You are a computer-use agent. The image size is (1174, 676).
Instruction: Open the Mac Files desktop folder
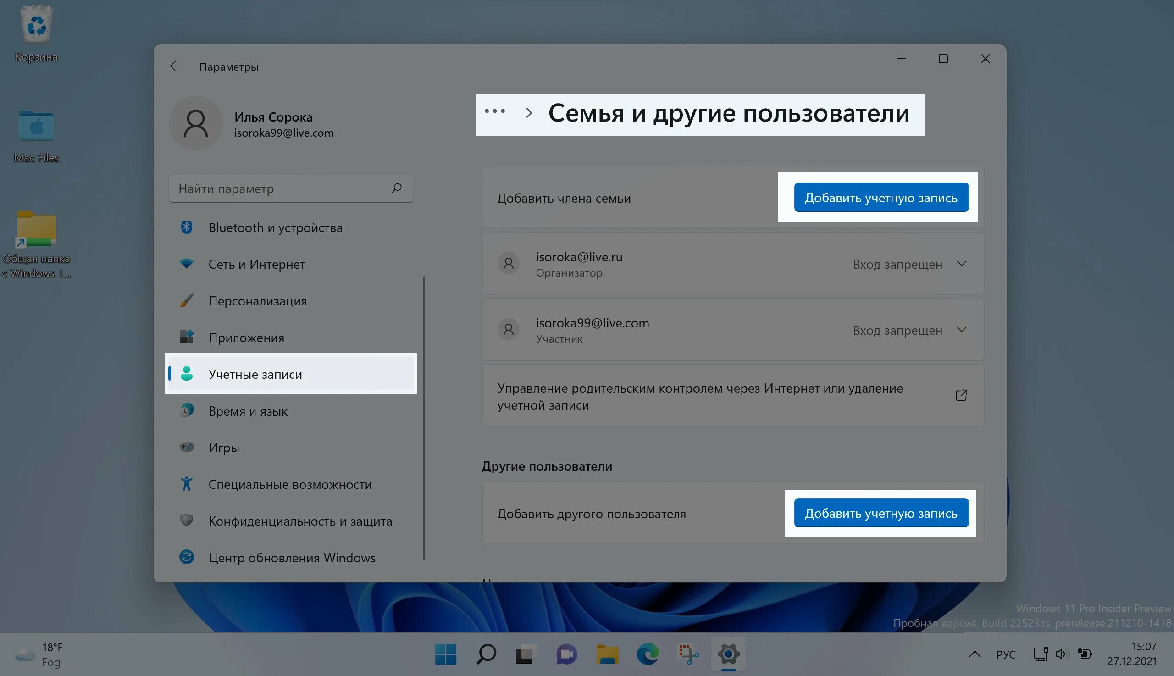[36, 136]
